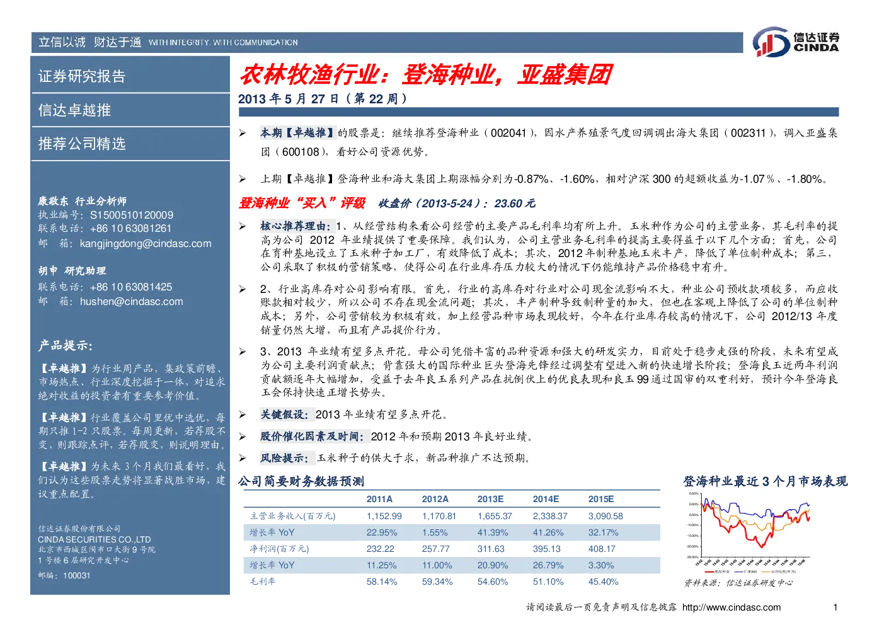Click the revenue cell 2,338.37
This screenshot has width=884, height=625.
pos(550,516)
